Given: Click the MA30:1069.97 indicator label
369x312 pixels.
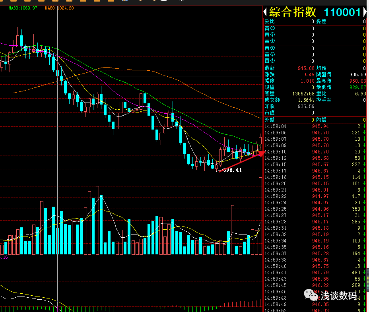Looking at the screenshot, I should tap(23, 8).
